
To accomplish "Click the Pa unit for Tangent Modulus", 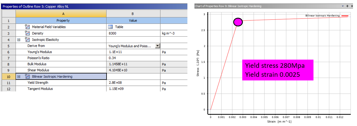I will click(164, 89).
